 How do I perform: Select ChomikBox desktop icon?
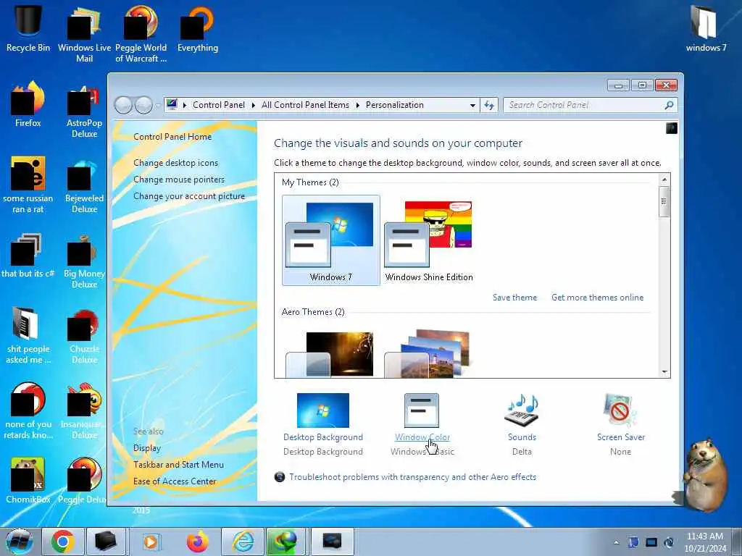click(x=28, y=480)
